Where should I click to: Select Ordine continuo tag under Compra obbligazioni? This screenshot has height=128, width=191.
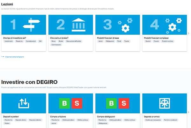(x=130, y=120)
